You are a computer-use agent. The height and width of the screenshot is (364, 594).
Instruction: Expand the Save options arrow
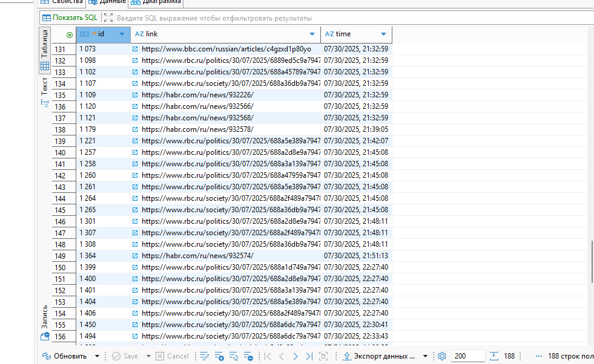coord(148,356)
